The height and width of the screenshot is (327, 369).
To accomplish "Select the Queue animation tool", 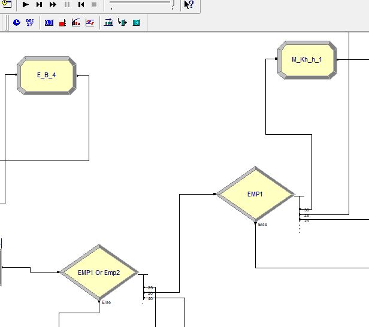I will (108, 22).
